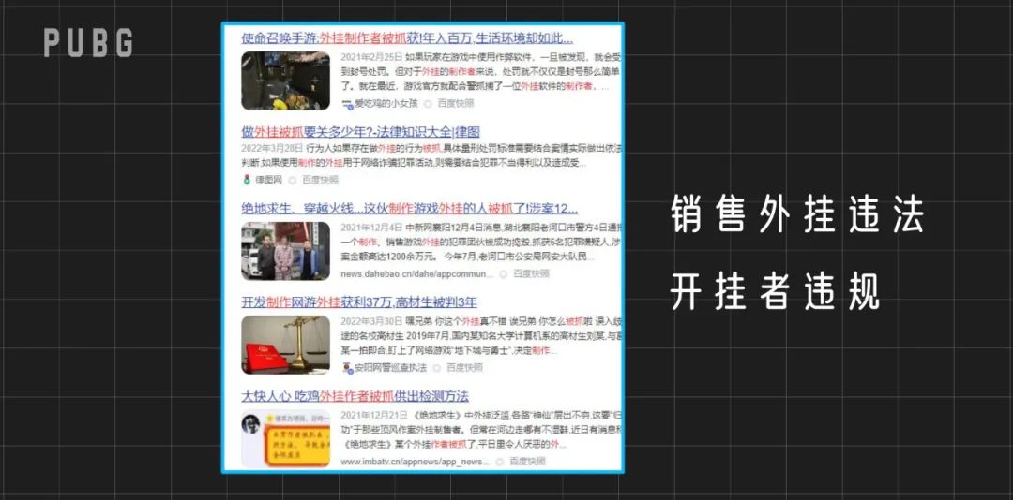The image size is (1013, 500).
Task: Open the 律图网 source name
Action: 269,180
